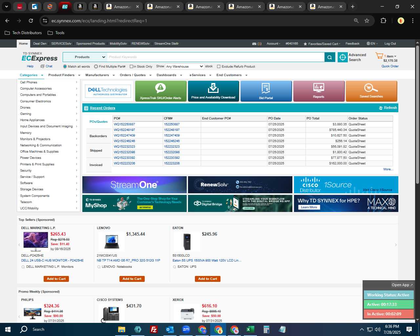Open Outlook from taskbar
The height and width of the screenshot is (336, 420).
coord(170,329)
